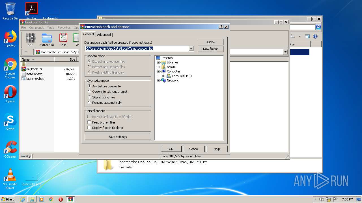Expand the Local Disk (C:) node

163,76
